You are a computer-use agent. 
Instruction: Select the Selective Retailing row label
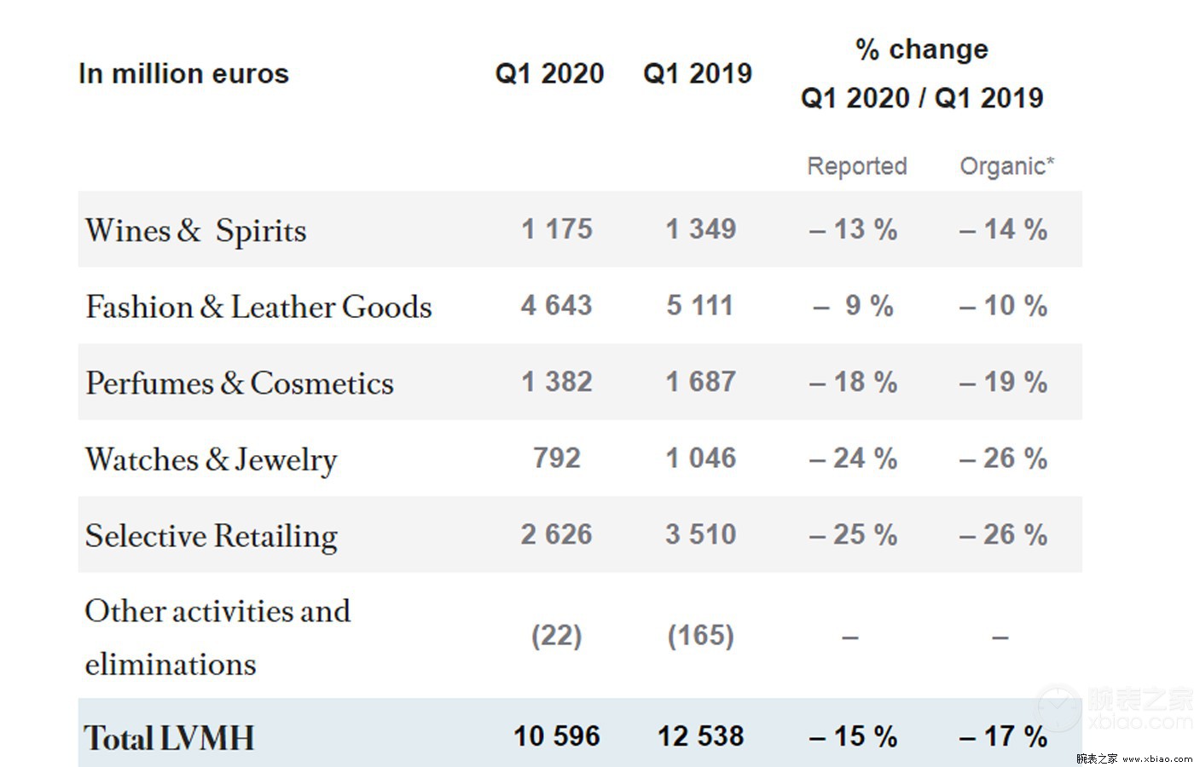pos(211,536)
